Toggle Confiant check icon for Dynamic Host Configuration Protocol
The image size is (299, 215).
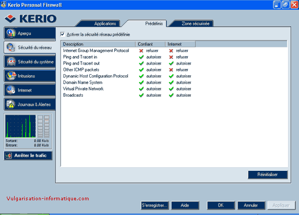click(x=141, y=76)
